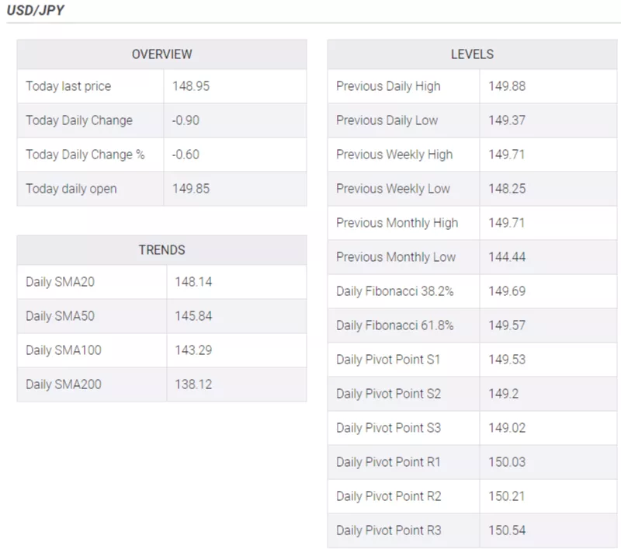Click the 'Previous Daily High' label

pos(388,86)
